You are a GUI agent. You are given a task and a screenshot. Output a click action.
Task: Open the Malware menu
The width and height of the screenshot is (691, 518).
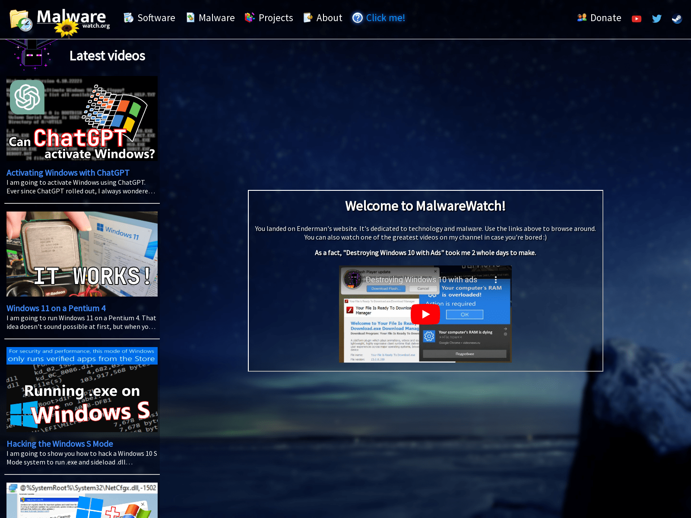pyautogui.click(x=210, y=18)
